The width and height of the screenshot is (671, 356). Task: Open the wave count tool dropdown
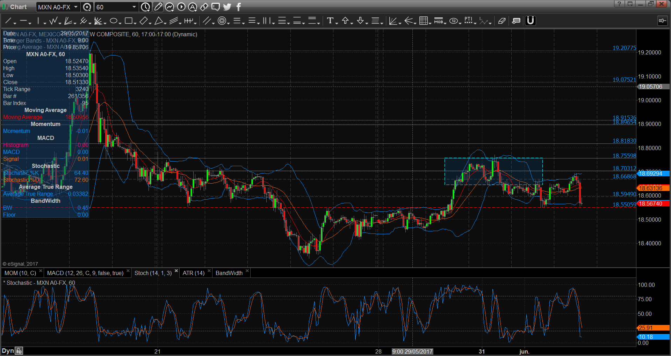coord(195,23)
